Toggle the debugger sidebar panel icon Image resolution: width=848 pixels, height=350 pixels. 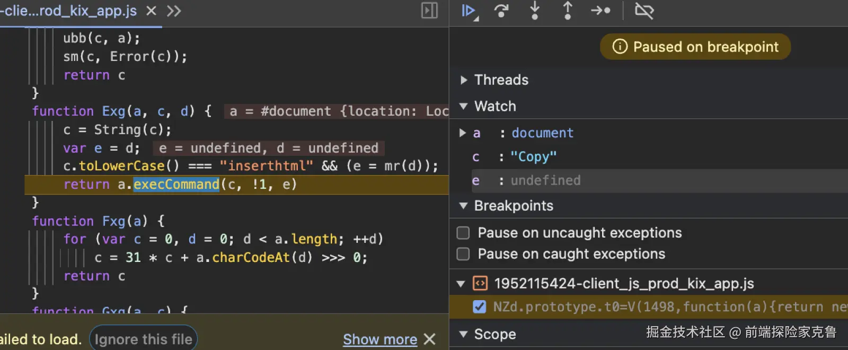click(x=429, y=11)
